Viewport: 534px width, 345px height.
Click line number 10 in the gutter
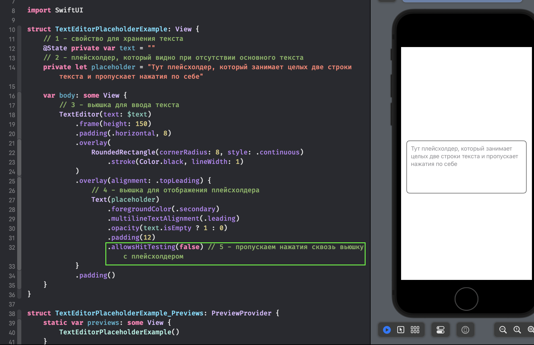(12, 30)
